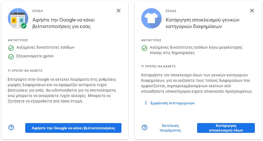Dismiss the "Κατάργηση αποκλεισμού" recommendation card
This screenshot has width=263, height=141.
pyautogui.click(x=252, y=11)
